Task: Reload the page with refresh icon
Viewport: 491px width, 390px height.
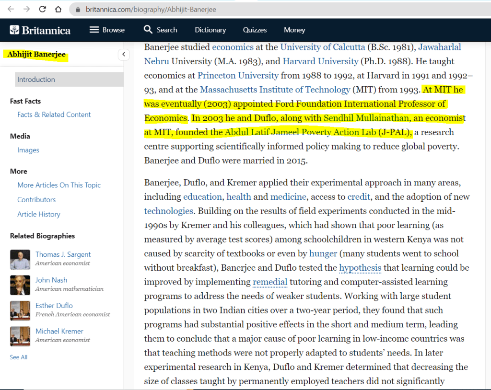Action: click(x=42, y=9)
